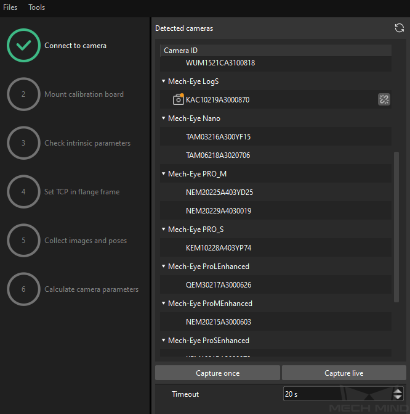Select step 3 circle for intrinsic parameters

[23, 143]
